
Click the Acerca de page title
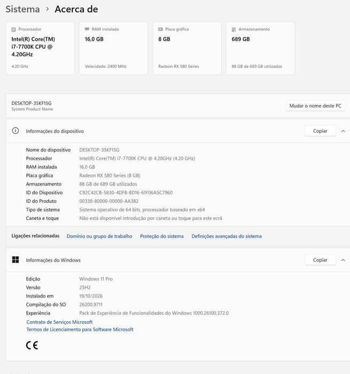(x=77, y=9)
